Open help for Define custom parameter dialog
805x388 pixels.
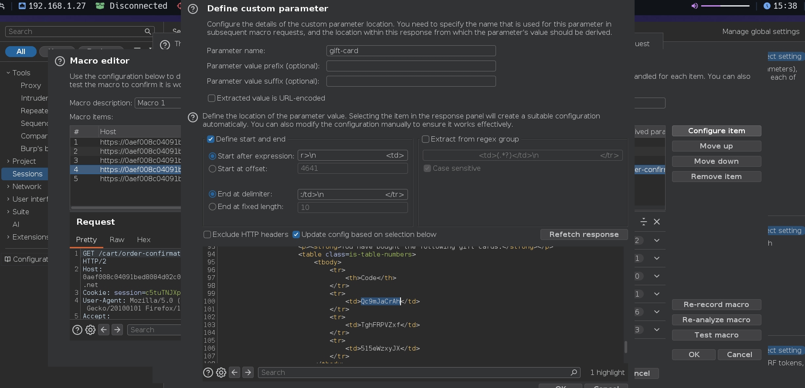[x=193, y=9]
